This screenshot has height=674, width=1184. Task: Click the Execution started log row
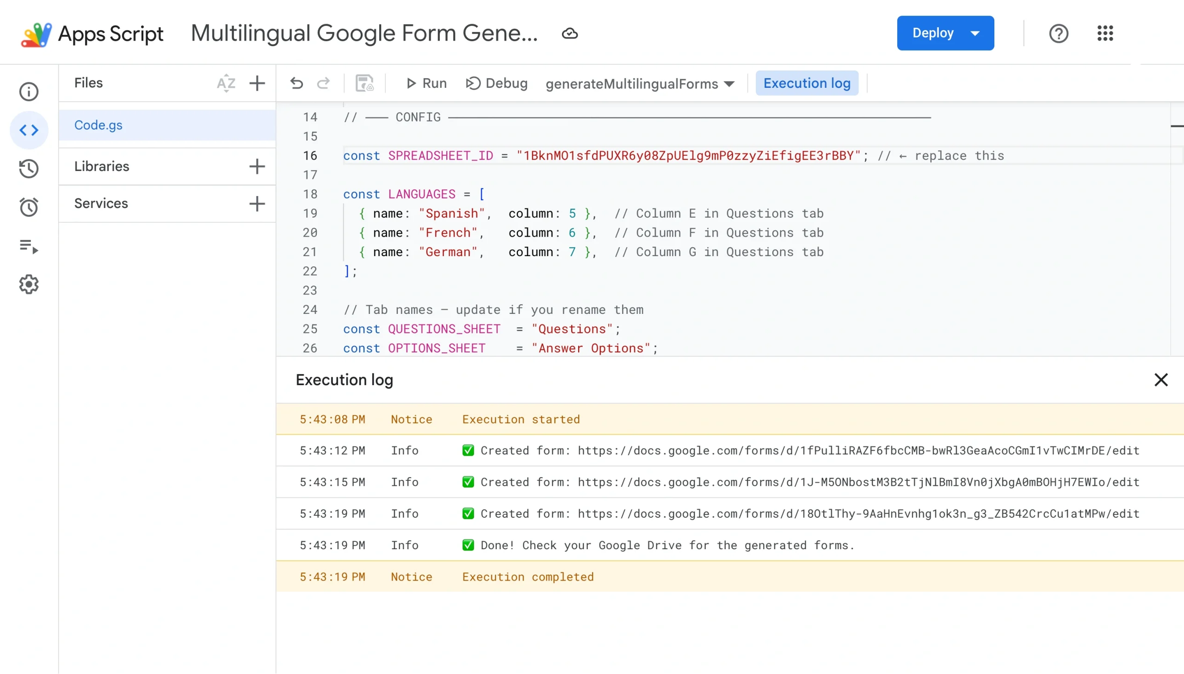pos(730,419)
